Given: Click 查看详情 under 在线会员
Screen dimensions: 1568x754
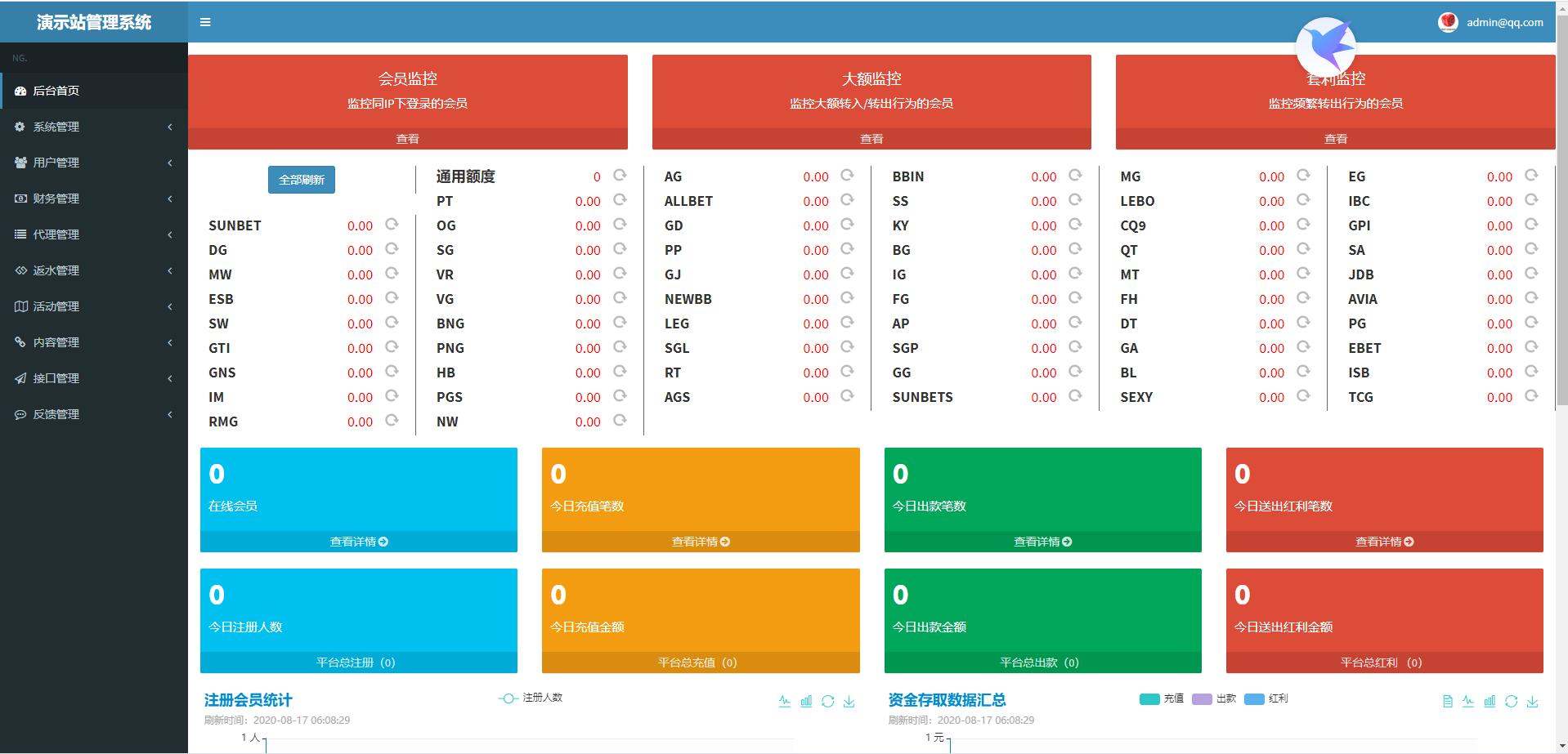Looking at the screenshot, I should (358, 542).
